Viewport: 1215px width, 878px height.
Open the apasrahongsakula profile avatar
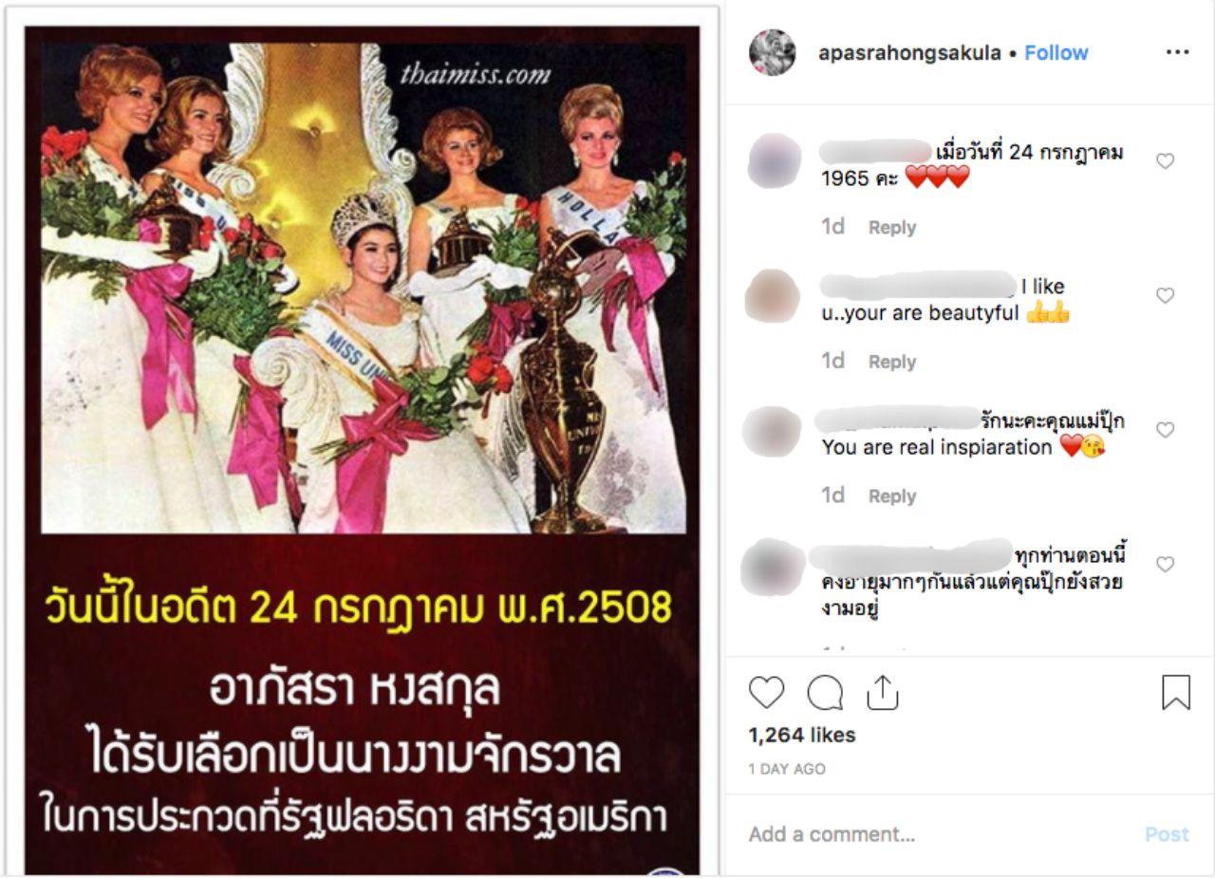[x=772, y=52]
